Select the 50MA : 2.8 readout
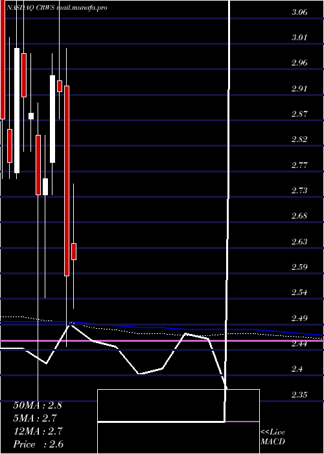 [x=38, y=405]
